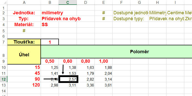Select row 2 header

point(4,13)
